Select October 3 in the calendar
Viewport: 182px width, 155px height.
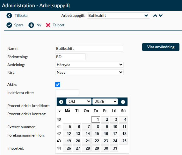pyautogui.click(x=114, y=119)
